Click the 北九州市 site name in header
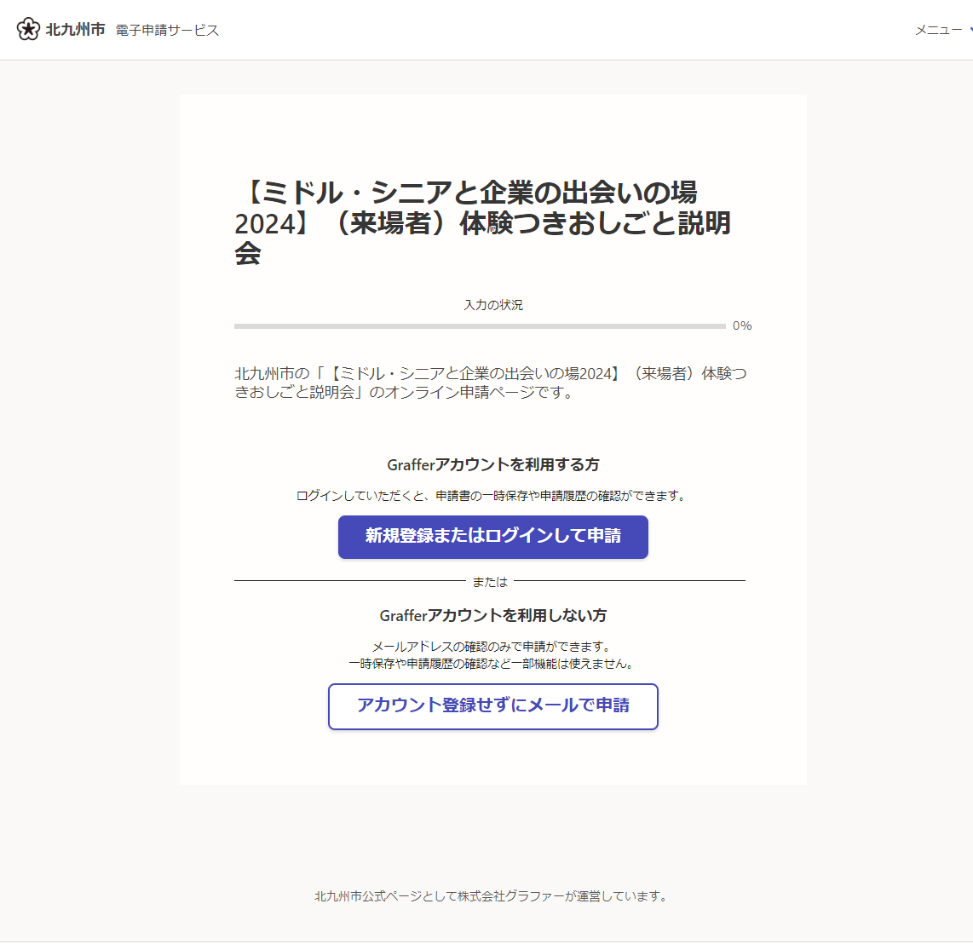 point(75,30)
